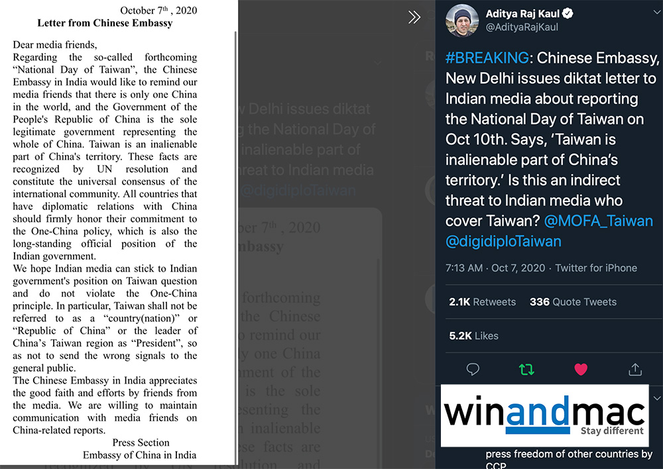Screen dimensions: 663x469
Task: Click the reply speech bubble icon
Action: [x=473, y=369]
